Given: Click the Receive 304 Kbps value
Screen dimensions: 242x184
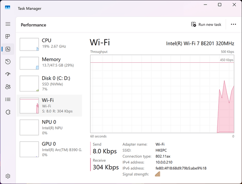Looking at the screenshot, I should 106,167.
